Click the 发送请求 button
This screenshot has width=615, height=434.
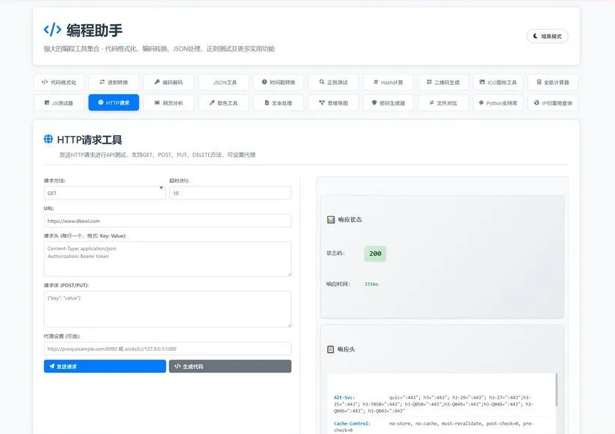[103, 365]
